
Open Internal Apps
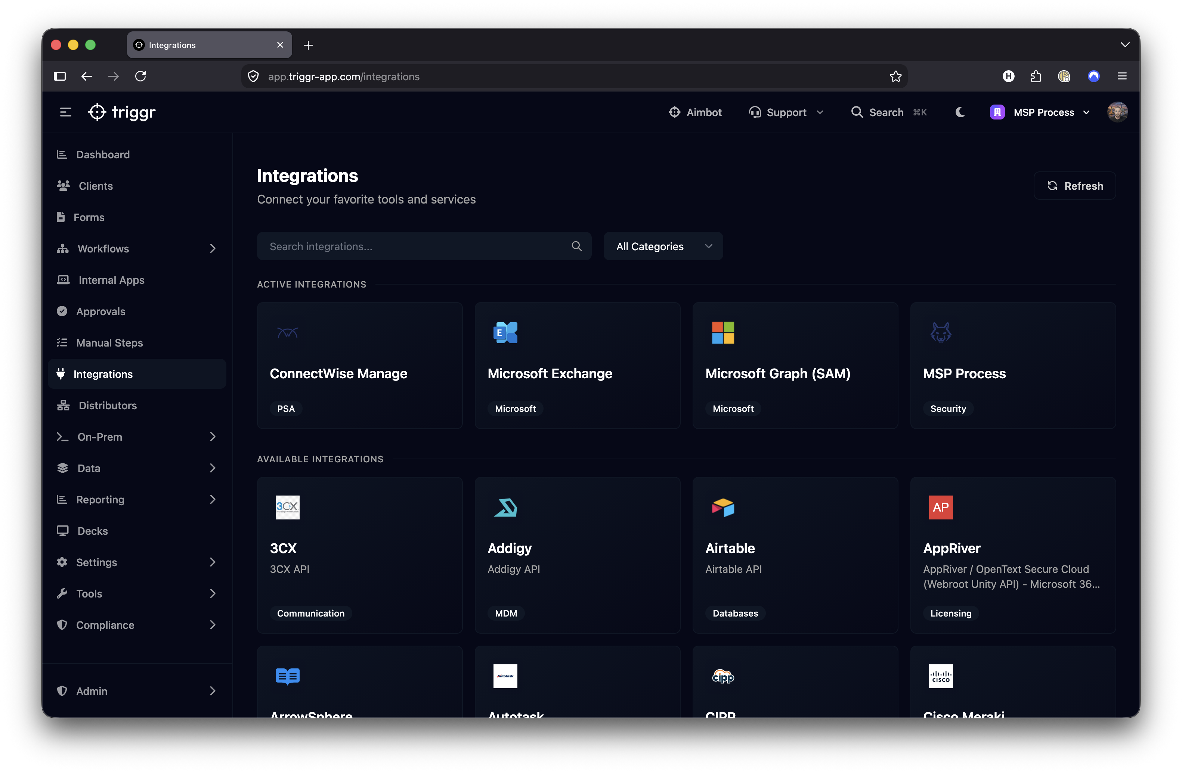tap(137, 280)
